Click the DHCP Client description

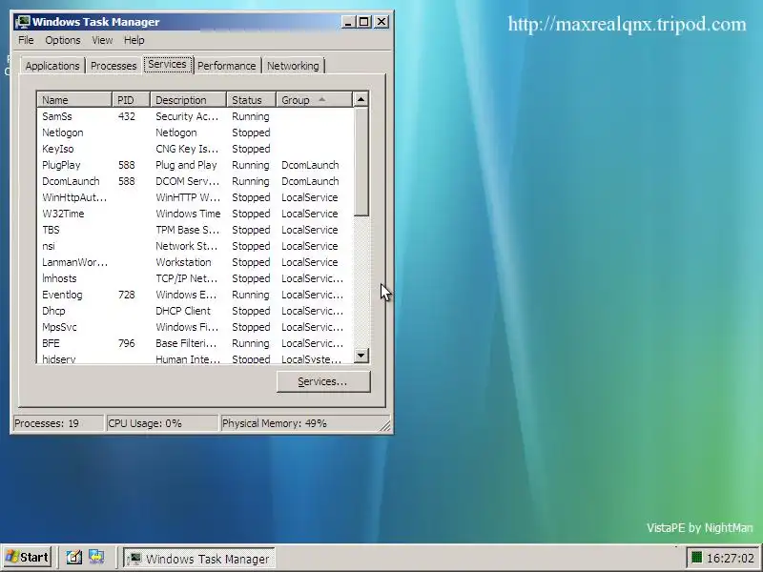click(183, 312)
